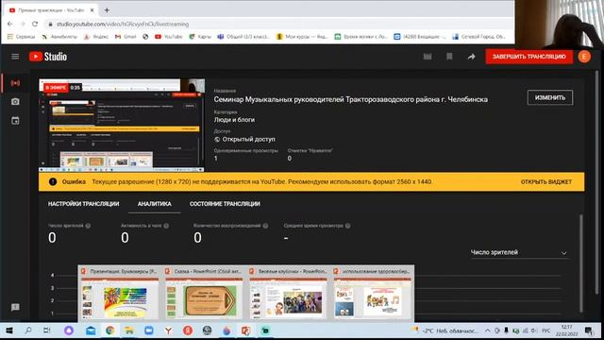Click the browser back arrow

[x=10, y=24]
